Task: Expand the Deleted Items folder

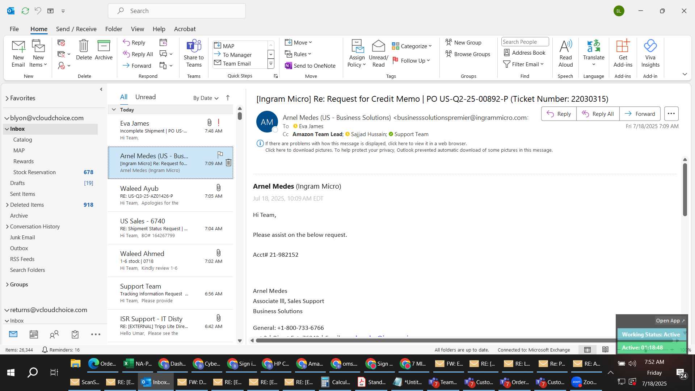Action: click(7, 205)
